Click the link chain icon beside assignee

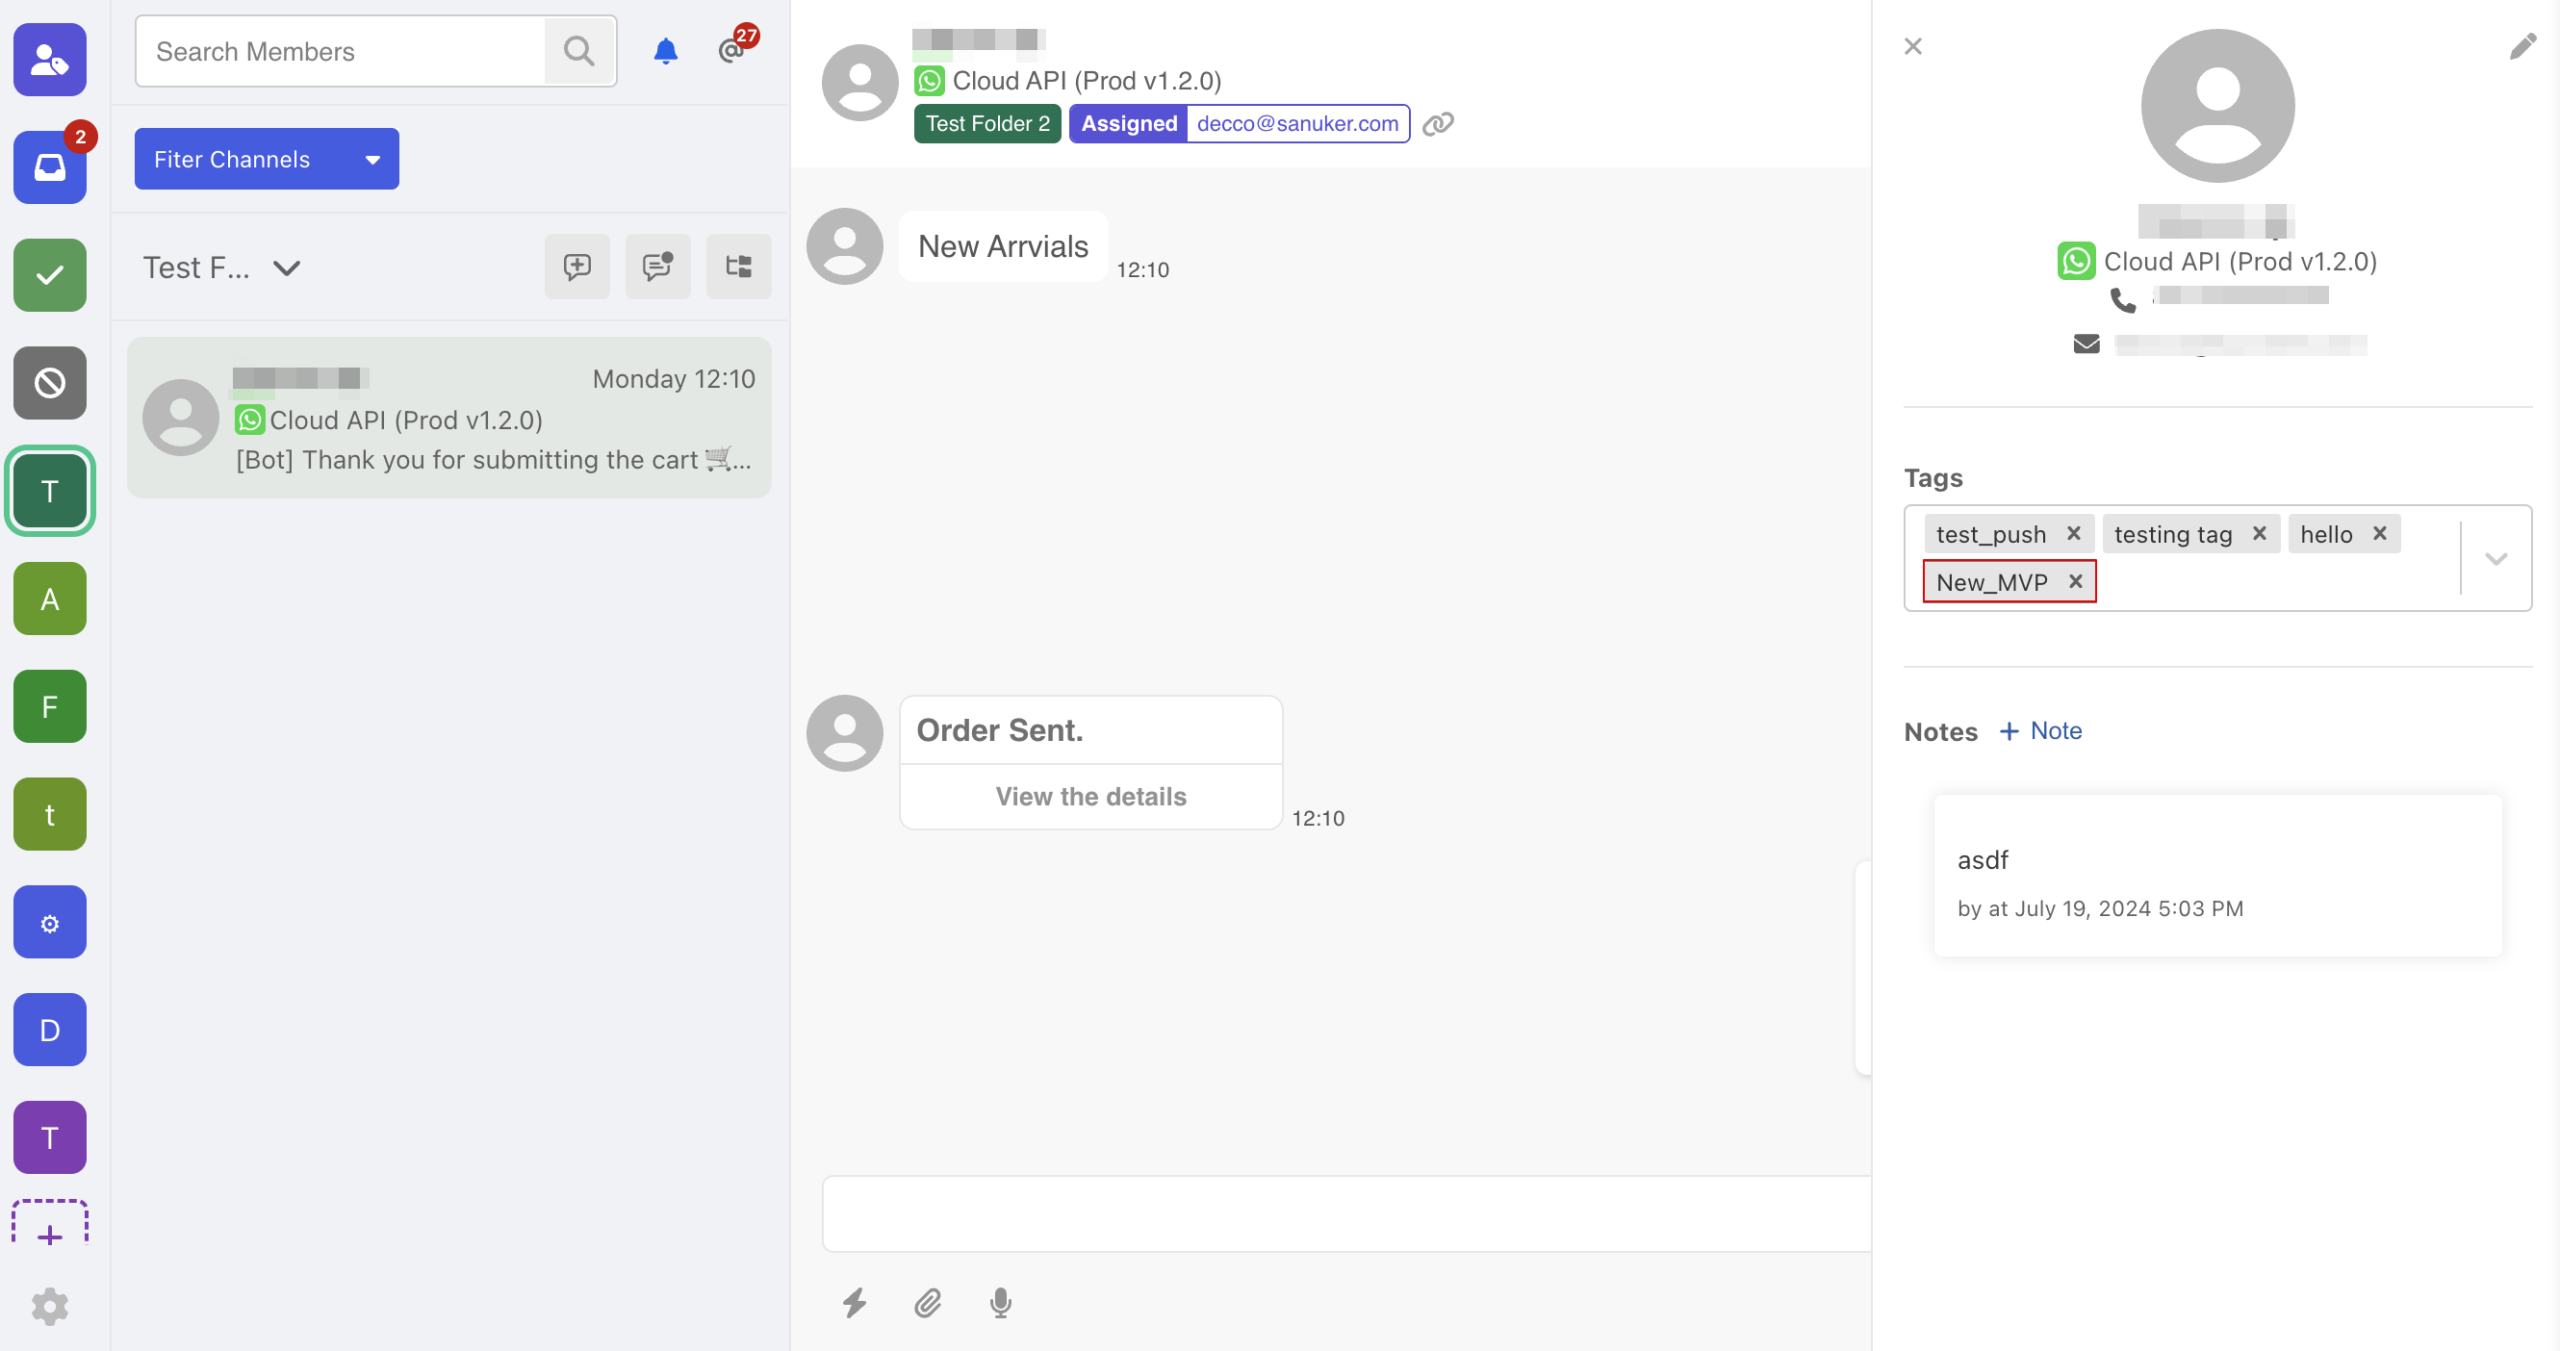[1437, 124]
